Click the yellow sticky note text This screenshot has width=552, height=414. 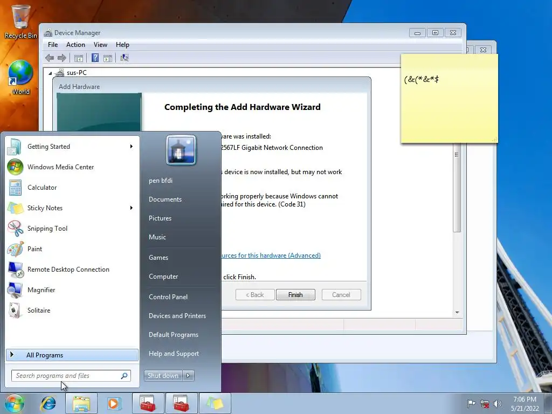coord(422,79)
